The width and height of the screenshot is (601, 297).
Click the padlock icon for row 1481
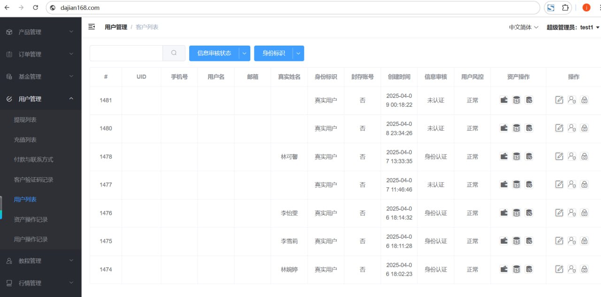[x=584, y=100]
